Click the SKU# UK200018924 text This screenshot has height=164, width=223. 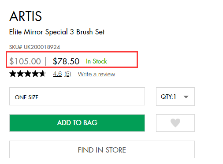[x=34, y=47]
